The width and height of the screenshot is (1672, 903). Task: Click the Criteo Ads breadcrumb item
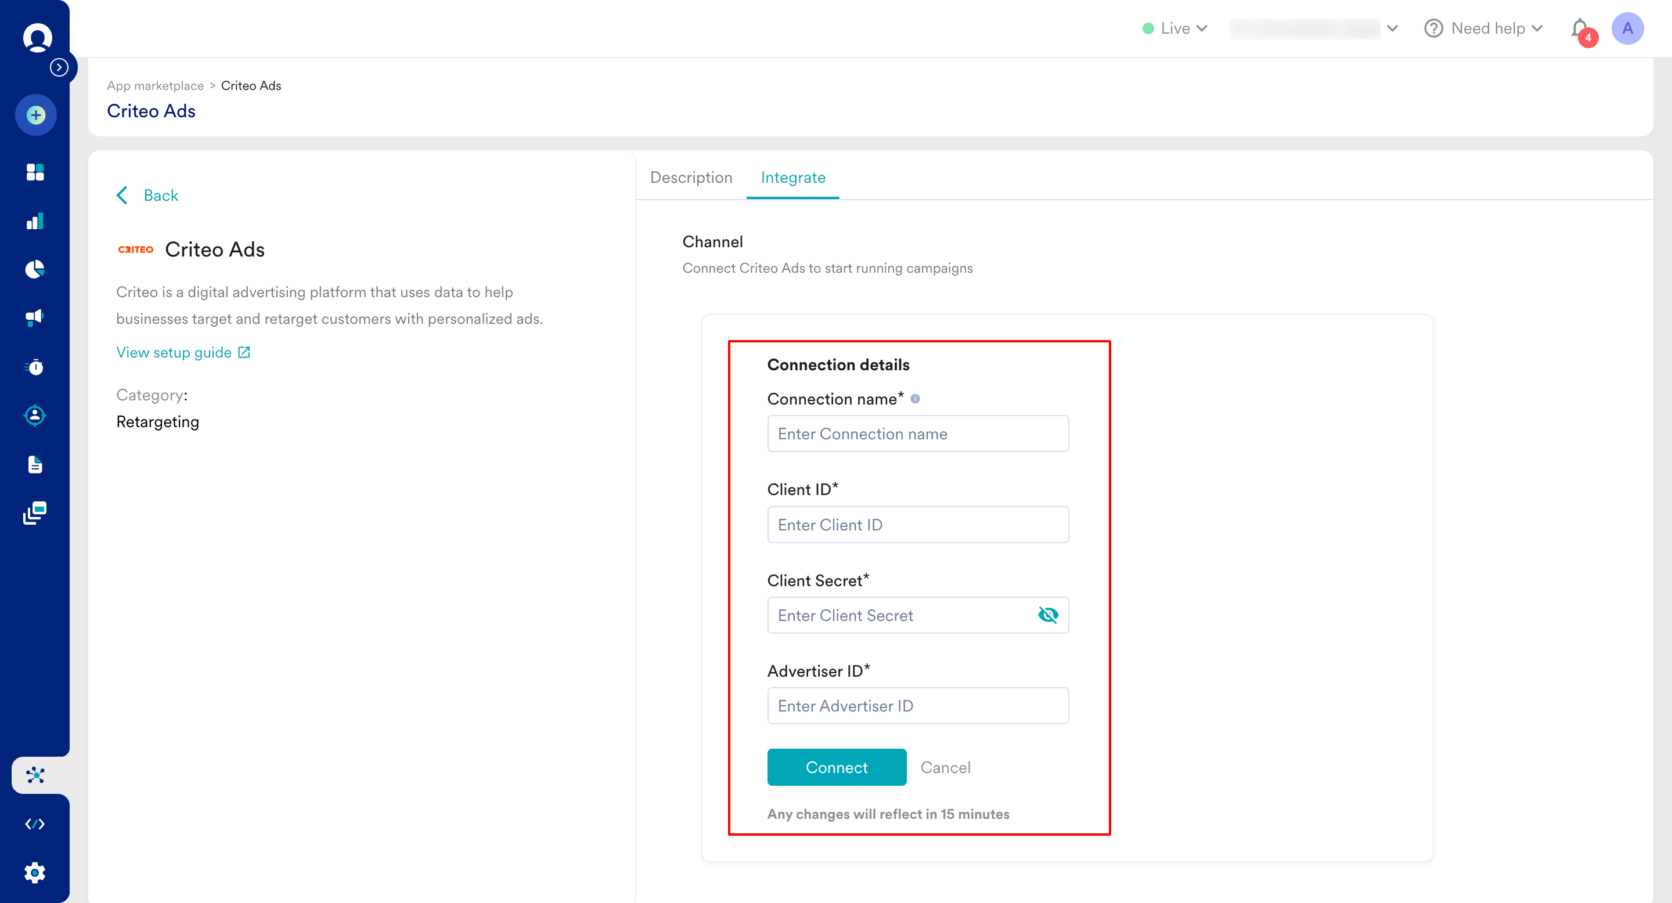coord(251,86)
